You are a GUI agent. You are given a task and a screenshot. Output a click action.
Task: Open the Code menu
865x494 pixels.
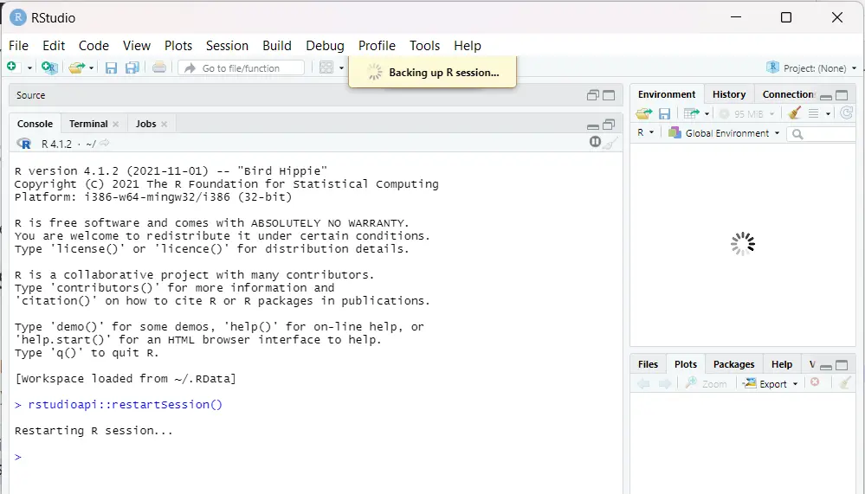click(94, 46)
